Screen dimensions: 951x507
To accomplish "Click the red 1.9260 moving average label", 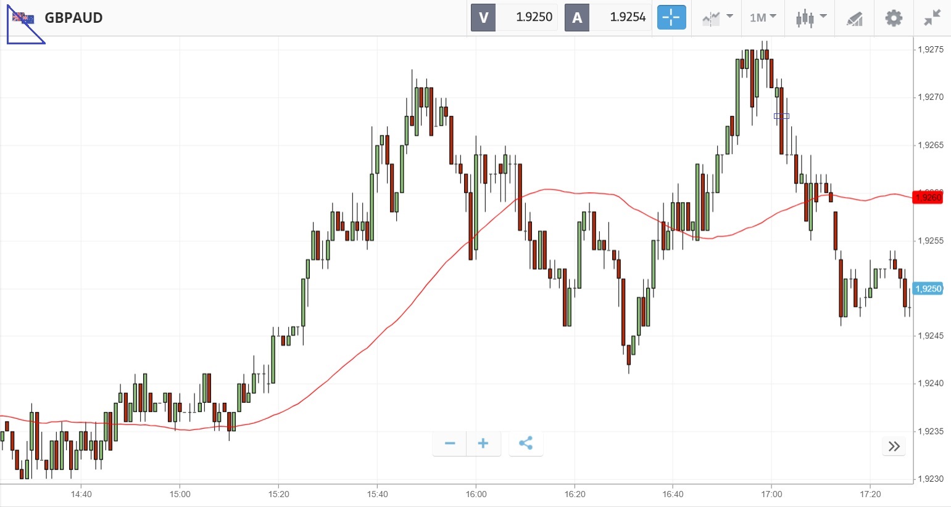I will [928, 198].
